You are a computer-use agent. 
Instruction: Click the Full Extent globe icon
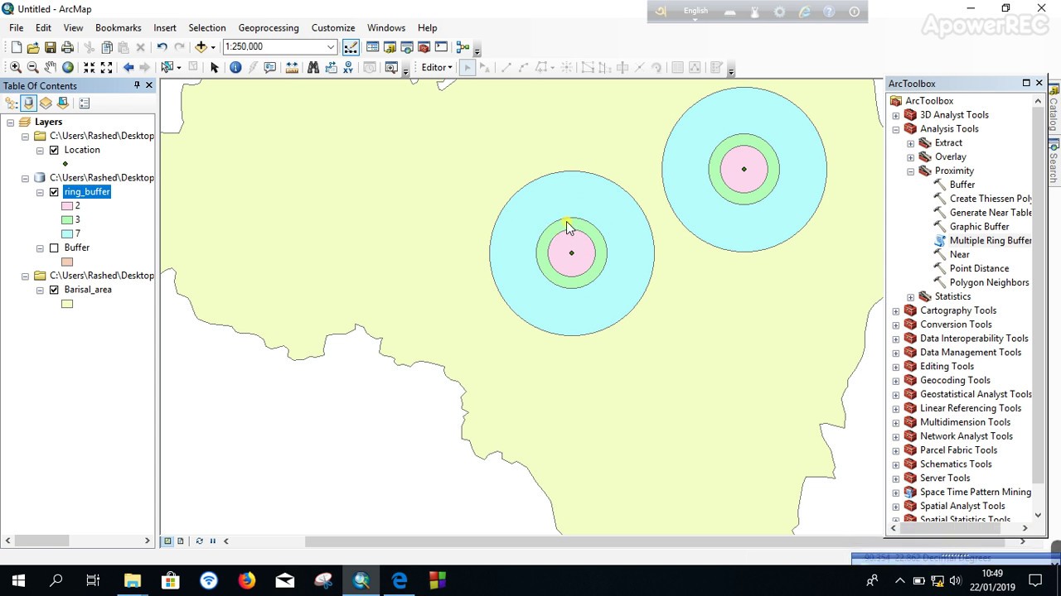[x=68, y=68]
